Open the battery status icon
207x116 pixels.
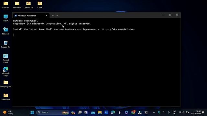pyautogui.click(x=187, y=112)
